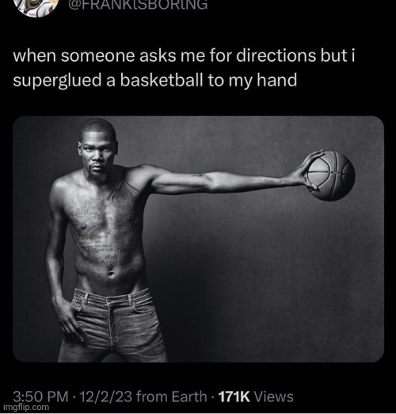
Task: Click the basketball in the photo
Action: (x=331, y=176)
